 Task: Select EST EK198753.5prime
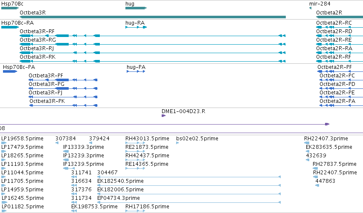94,207
